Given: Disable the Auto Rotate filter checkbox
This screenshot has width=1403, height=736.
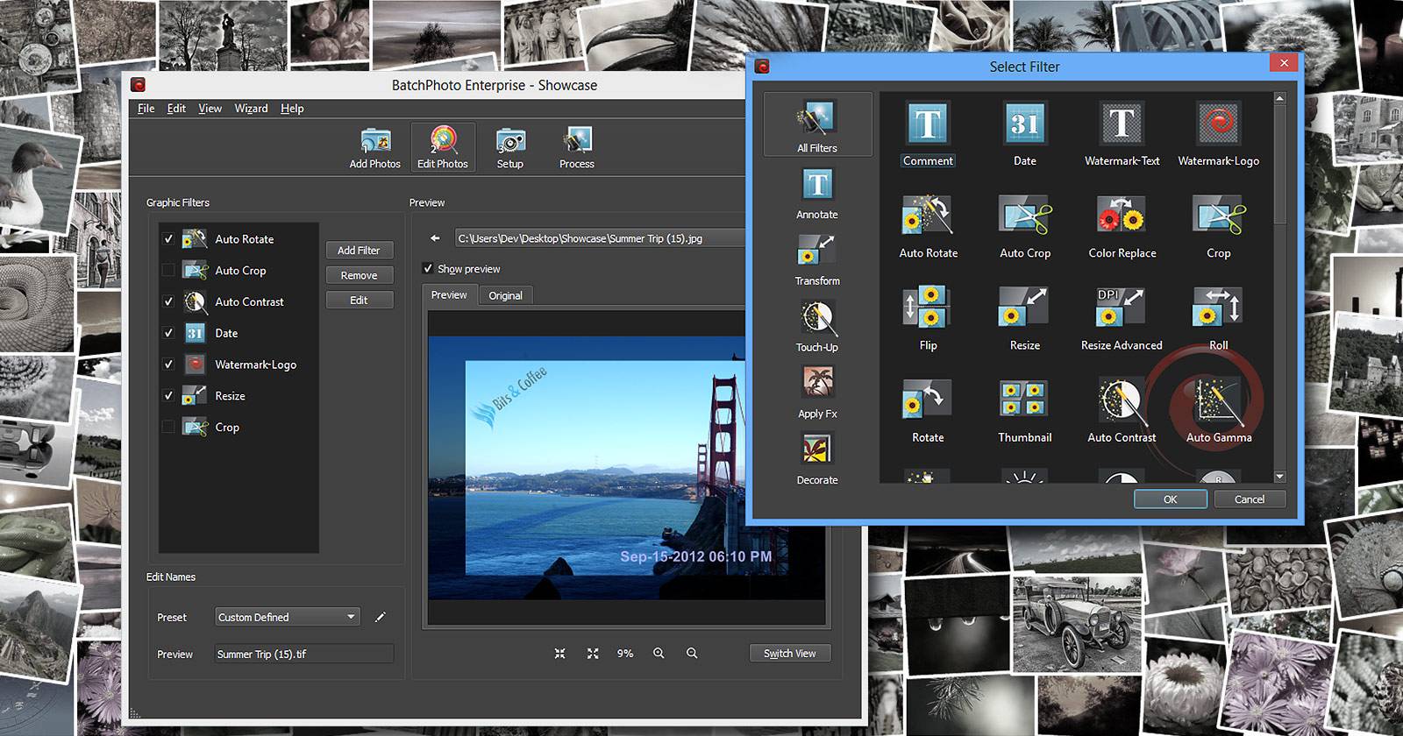Looking at the screenshot, I should pos(168,239).
